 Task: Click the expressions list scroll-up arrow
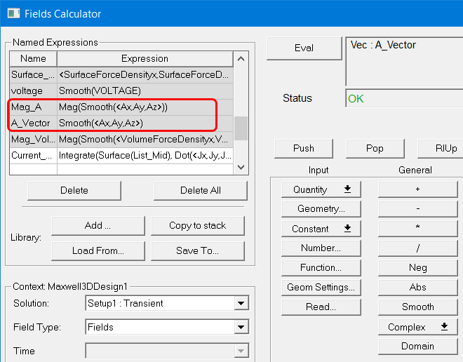pos(241,59)
